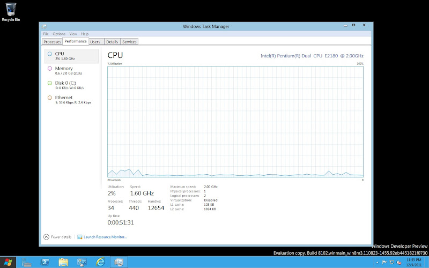
Task: Click the Threads count 440
Action: 134,208
